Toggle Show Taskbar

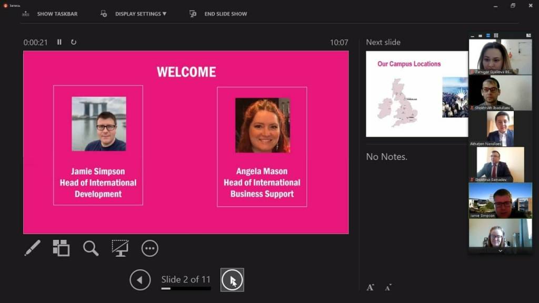(50, 14)
